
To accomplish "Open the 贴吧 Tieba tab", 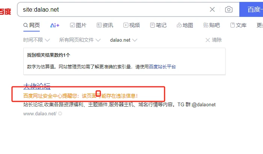I will pos(212,25).
